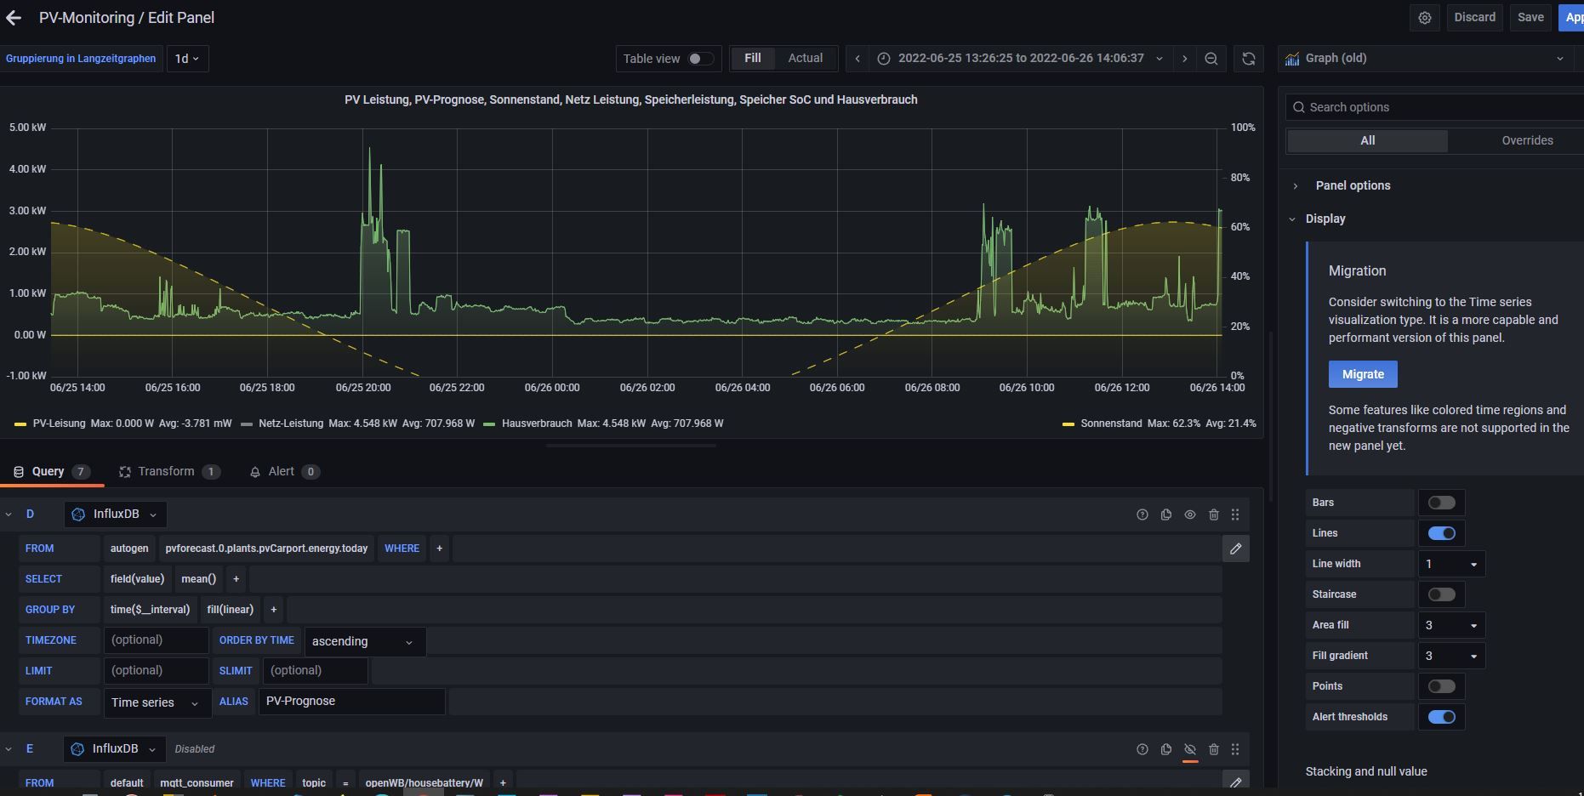Open the time range picker dropdown
The width and height of the screenshot is (1584, 796).
(x=1022, y=59)
